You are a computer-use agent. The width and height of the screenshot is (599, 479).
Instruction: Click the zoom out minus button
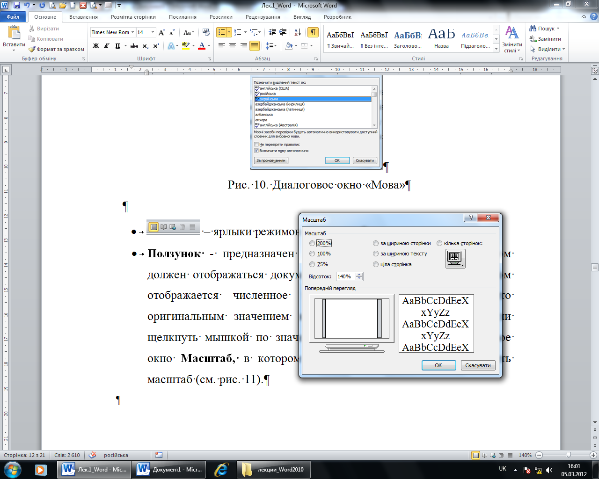tap(539, 455)
